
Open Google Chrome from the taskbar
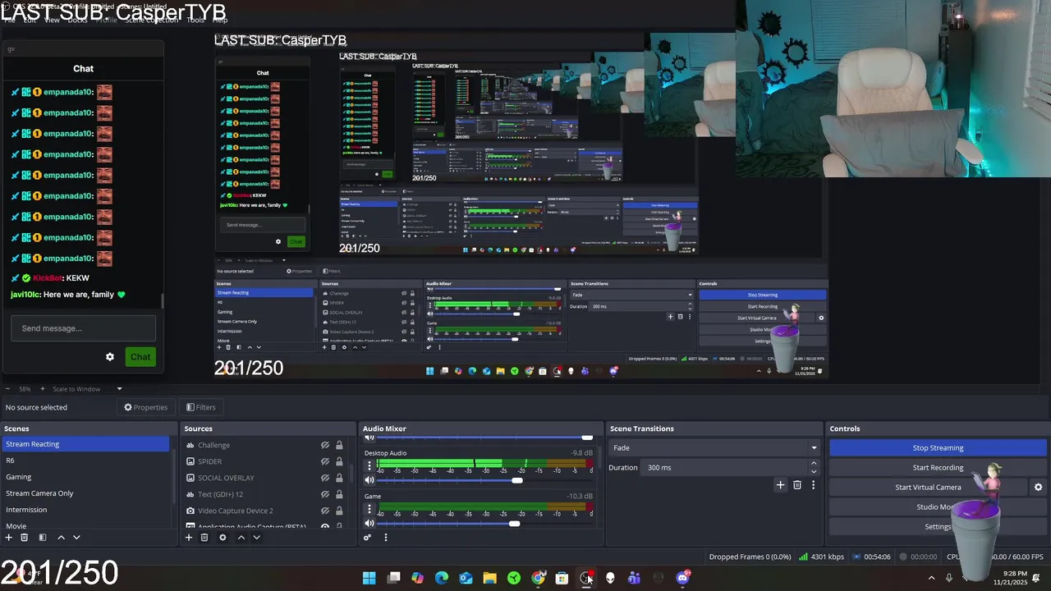tap(538, 578)
